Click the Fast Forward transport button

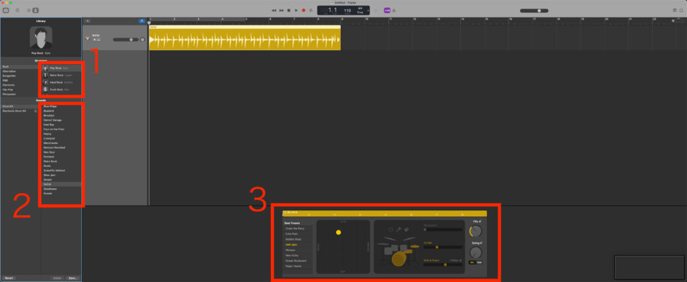click(x=281, y=10)
